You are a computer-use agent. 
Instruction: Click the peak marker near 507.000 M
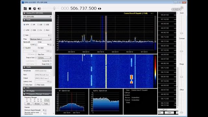point(135,38)
